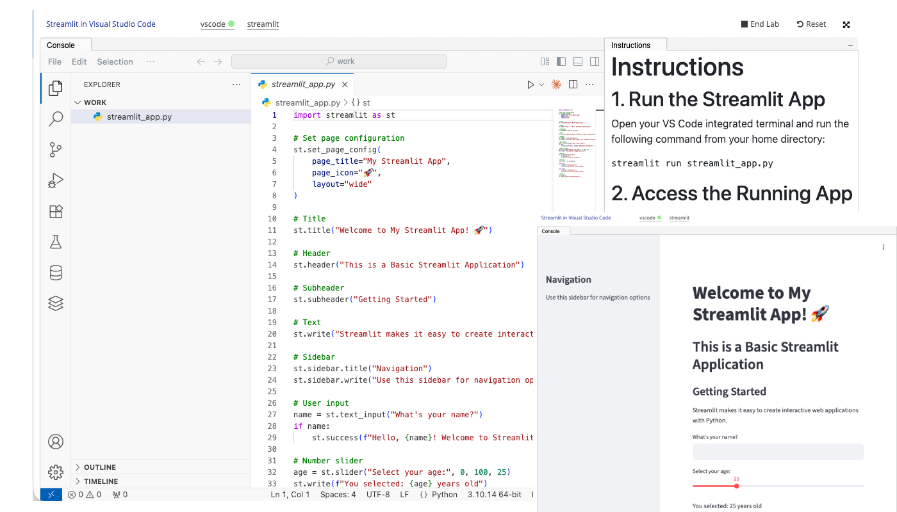Click the Accounts icon in activity bar

tap(56, 442)
